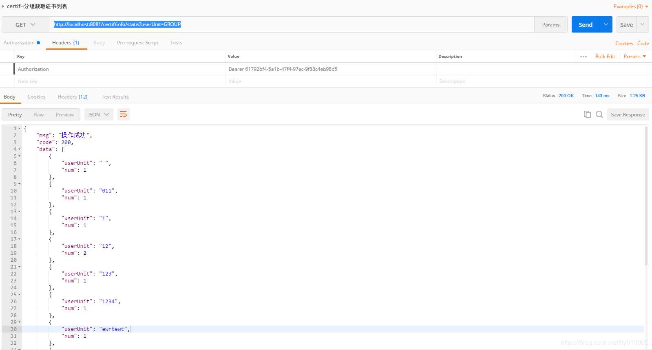652x350 pixels.
Task: Fold the object starting at line 25
Action: coord(19,295)
